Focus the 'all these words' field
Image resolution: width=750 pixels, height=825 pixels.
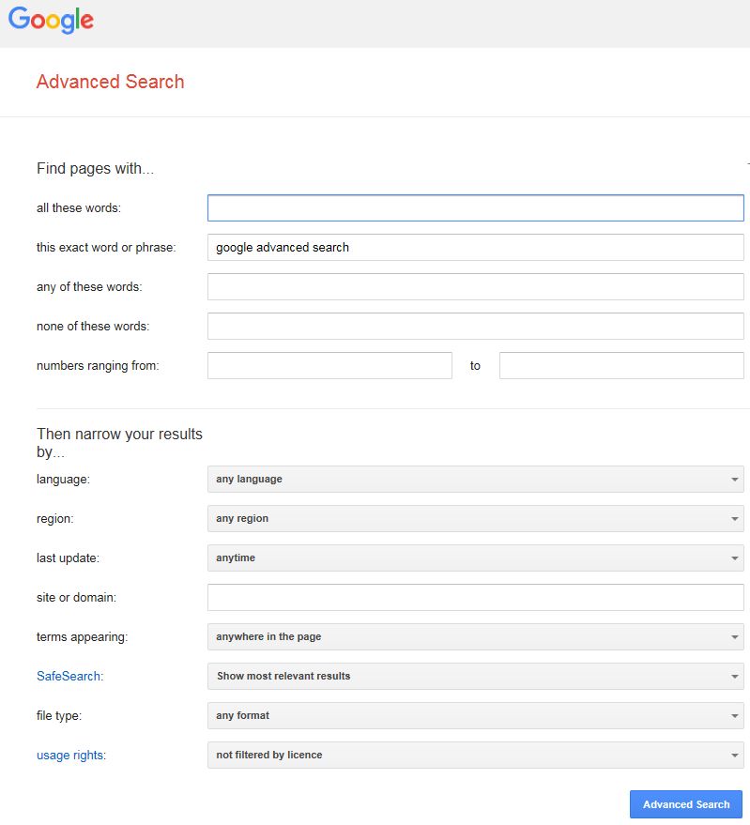[475, 207]
